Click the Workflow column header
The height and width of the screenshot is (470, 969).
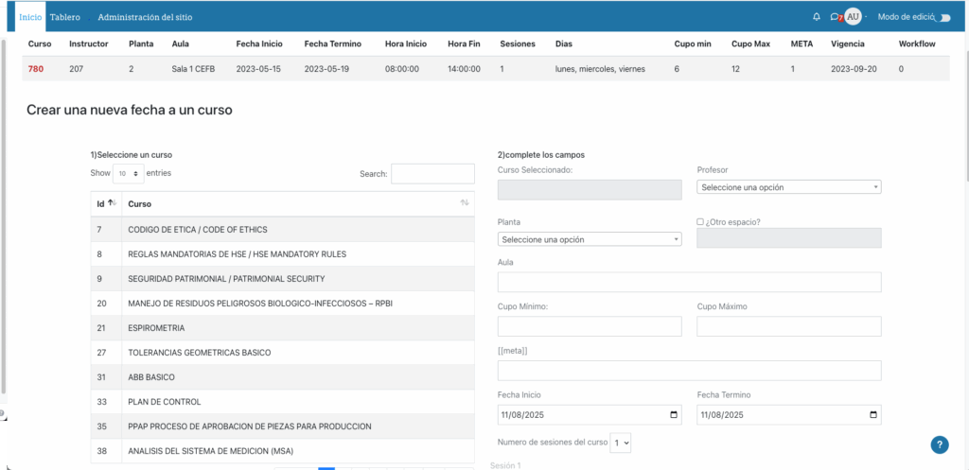coord(917,44)
